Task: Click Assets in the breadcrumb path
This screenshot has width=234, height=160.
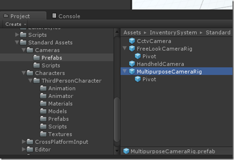Action: (x=132, y=33)
